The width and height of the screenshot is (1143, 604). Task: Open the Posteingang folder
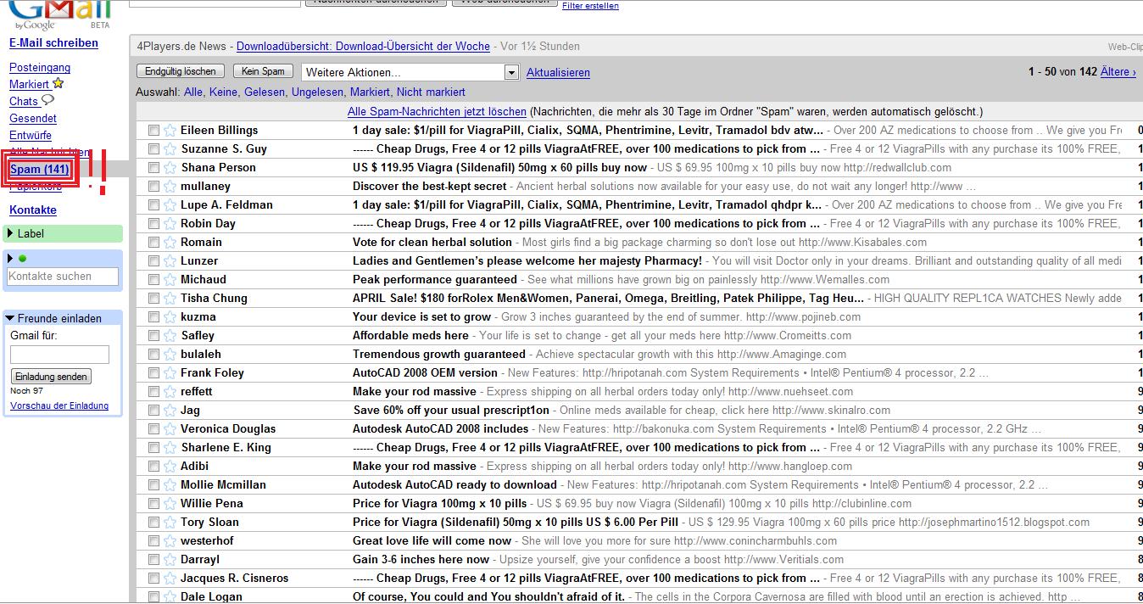40,67
